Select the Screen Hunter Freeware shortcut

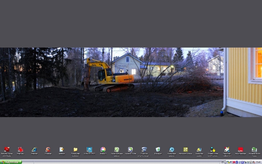pyautogui.click(x=213, y=150)
